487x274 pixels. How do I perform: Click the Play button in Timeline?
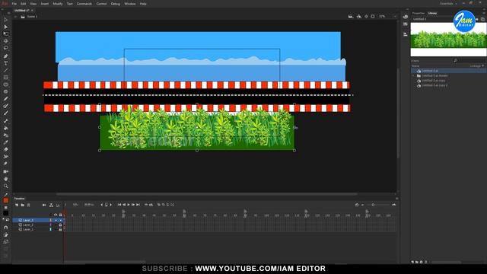129,205
